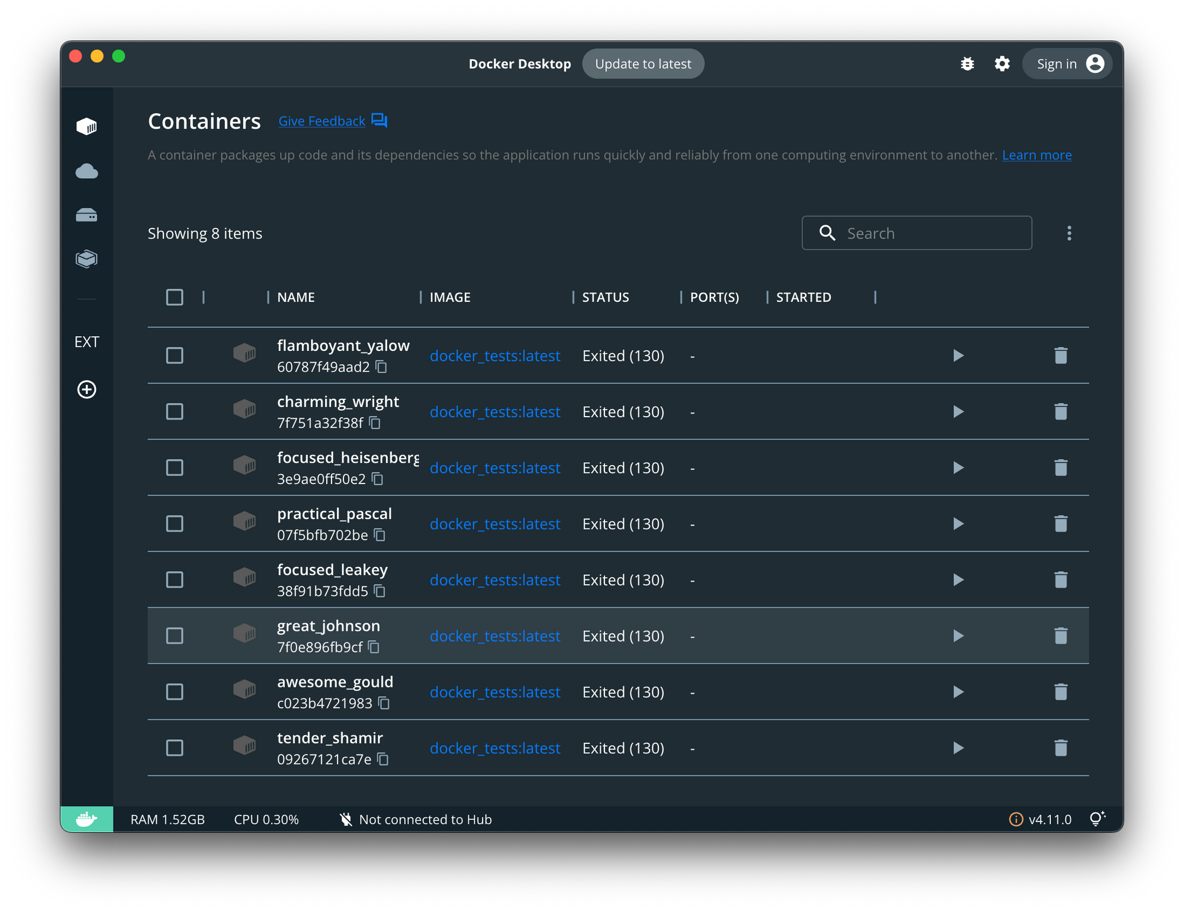Open the Give Feedback link
Image resolution: width=1184 pixels, height=912 pixels.
(321, 121)
